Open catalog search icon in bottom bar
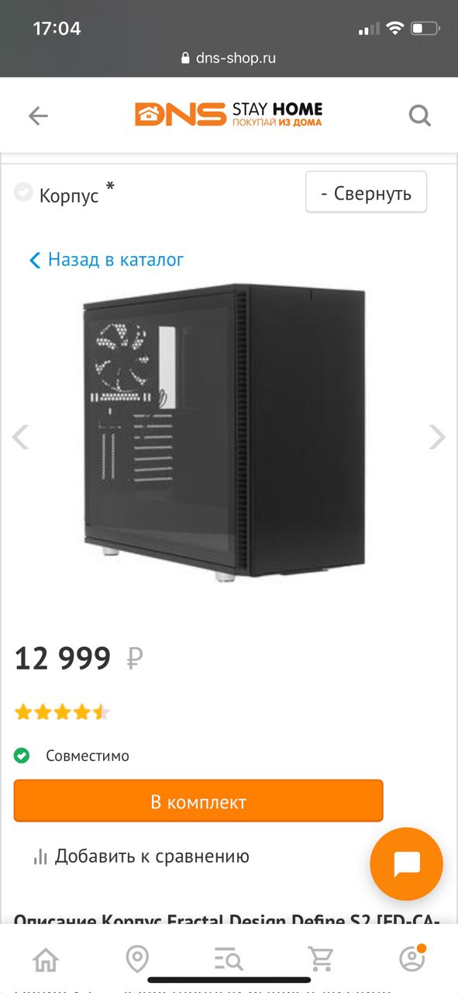This screenshot has height=993, width=458. coord(229,960)
